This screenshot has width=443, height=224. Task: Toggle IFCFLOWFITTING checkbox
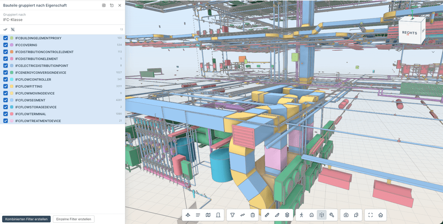pyautogui.click(x=5, y=86)
